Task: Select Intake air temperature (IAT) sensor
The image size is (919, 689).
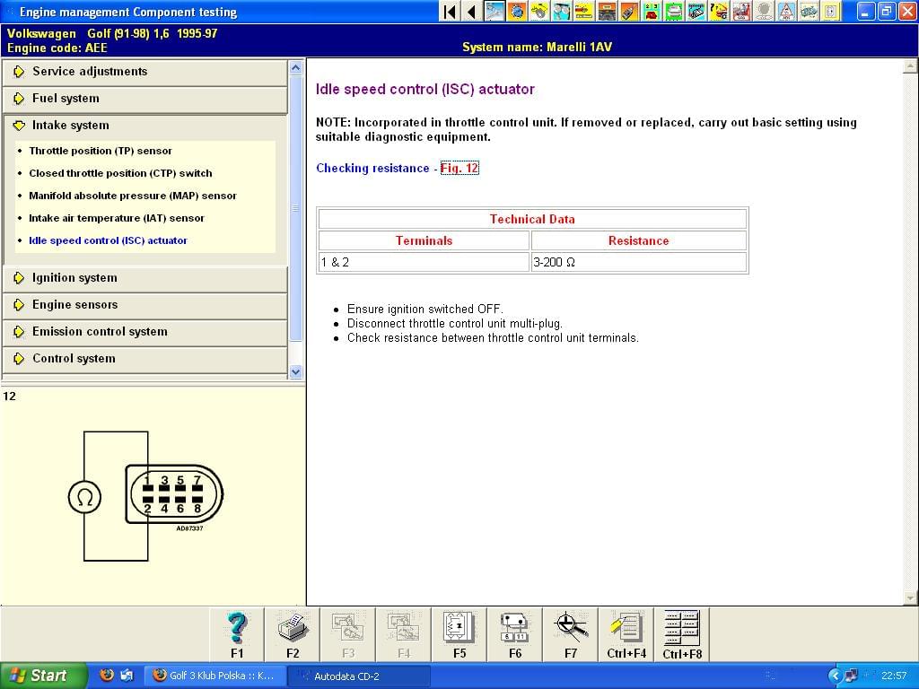Action: tap(117, 218)
